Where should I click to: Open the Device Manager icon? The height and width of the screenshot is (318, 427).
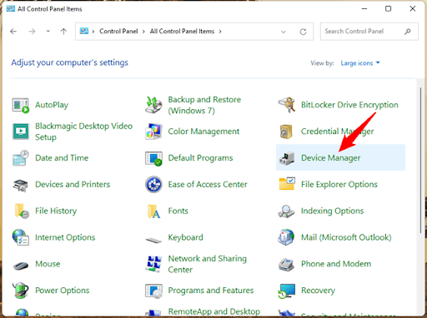point(287,158)
